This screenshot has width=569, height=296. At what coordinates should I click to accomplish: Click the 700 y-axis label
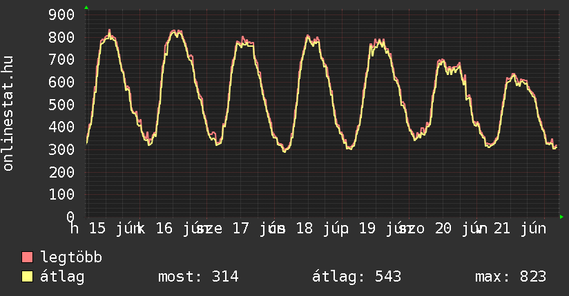coord(61,60)
